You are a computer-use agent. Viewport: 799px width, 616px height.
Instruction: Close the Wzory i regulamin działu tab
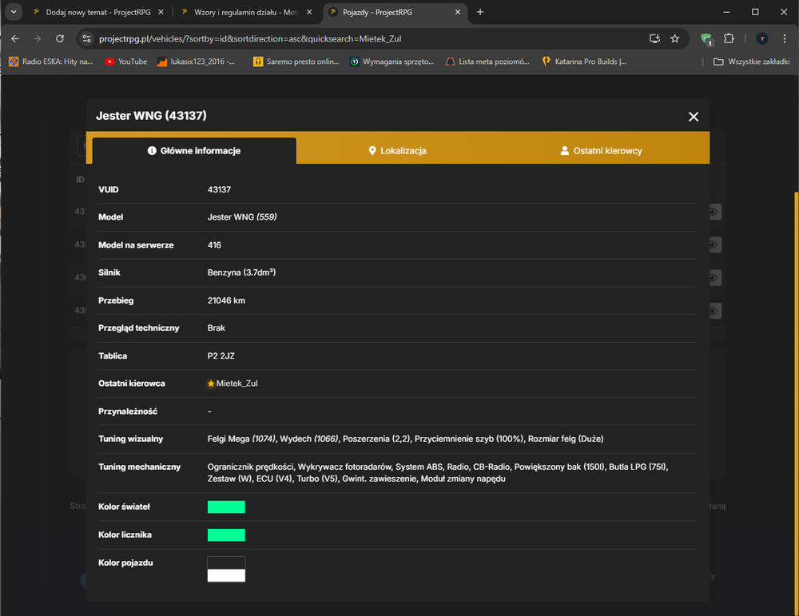[x=309, y=12]
